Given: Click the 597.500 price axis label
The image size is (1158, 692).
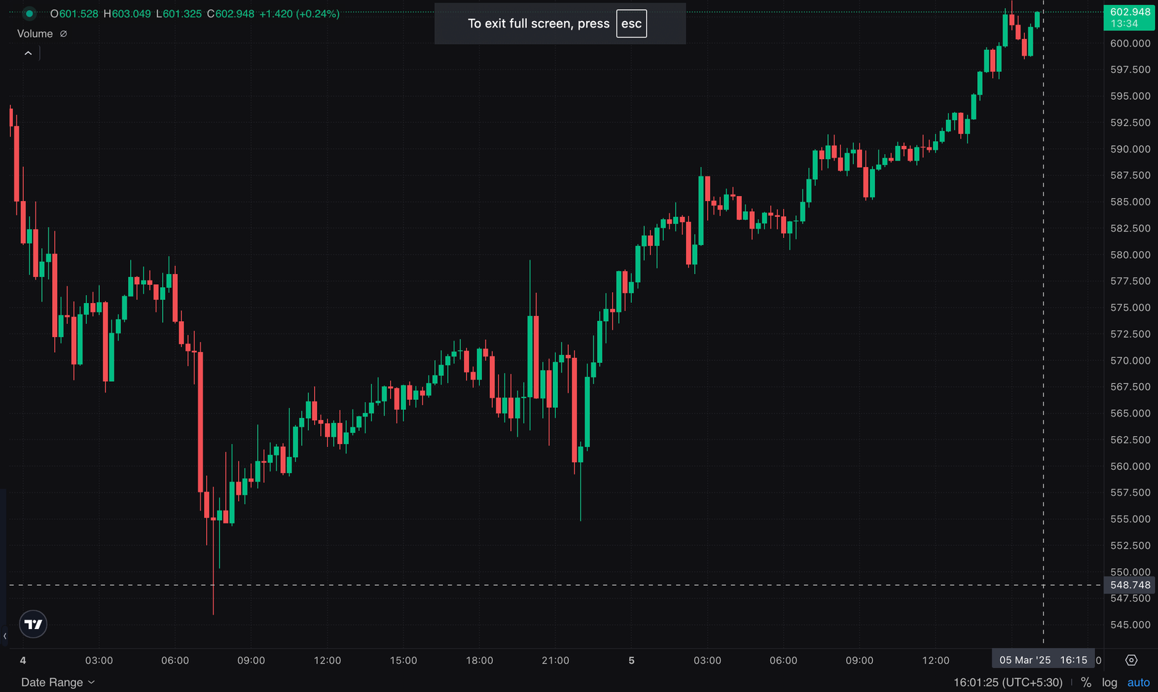Looking at the screenshot, I should pyautogui.click(x=1130, y=69).
